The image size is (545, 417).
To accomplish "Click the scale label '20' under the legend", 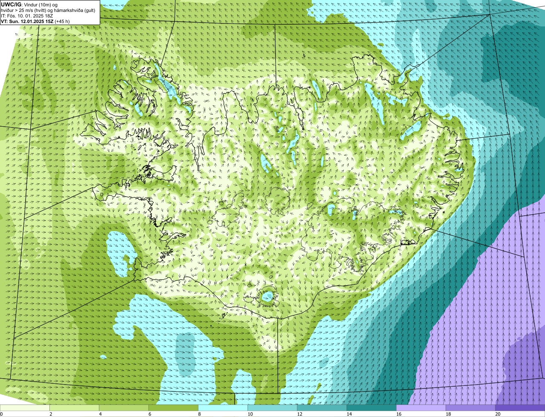I will (x=498, y=414).
